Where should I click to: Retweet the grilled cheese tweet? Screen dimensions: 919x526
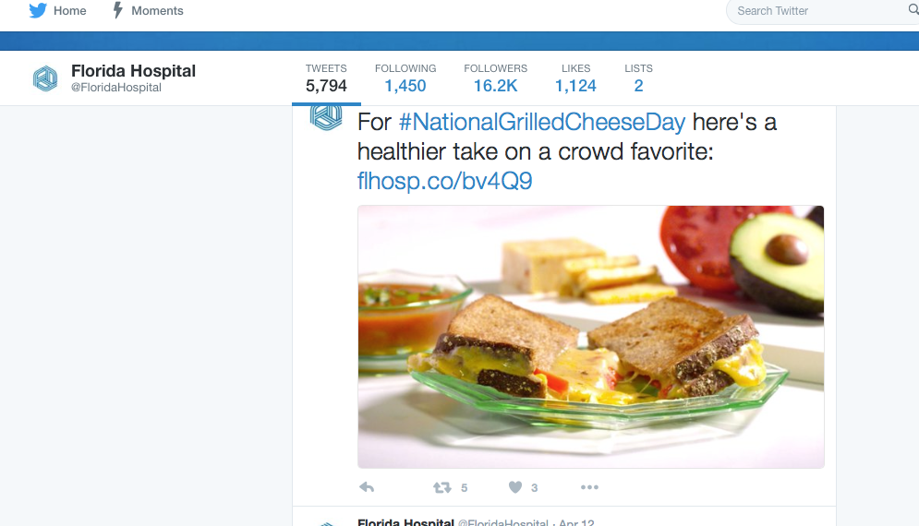pos(442,487)
